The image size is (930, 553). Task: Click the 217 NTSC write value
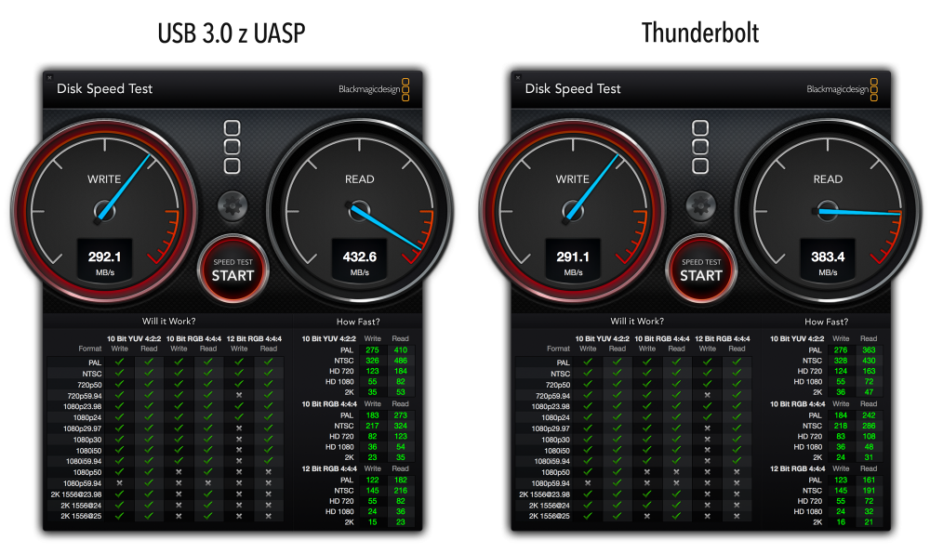click(x=372, y=426)
